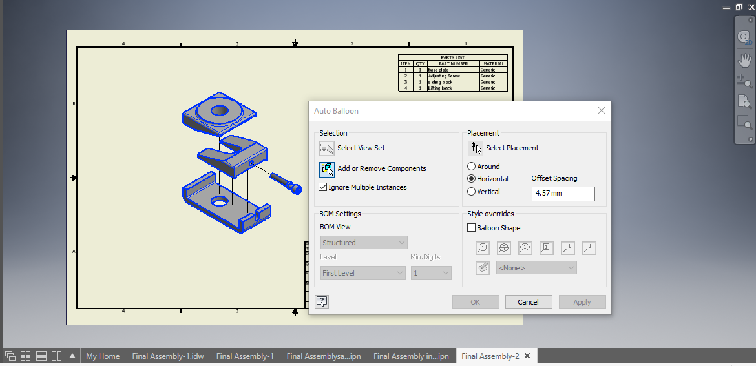Select the Vertical placement option
The width and height of the screenshot is (756, 366).
[472, 192]
